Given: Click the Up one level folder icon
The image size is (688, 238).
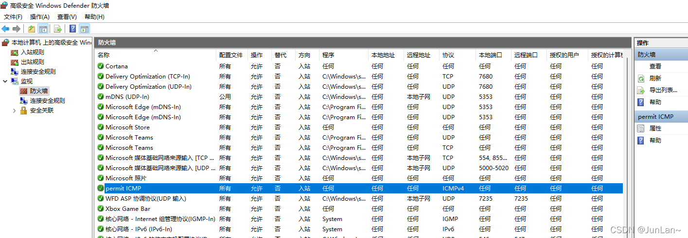Looking at the screenshot, I should pos(32,29).
